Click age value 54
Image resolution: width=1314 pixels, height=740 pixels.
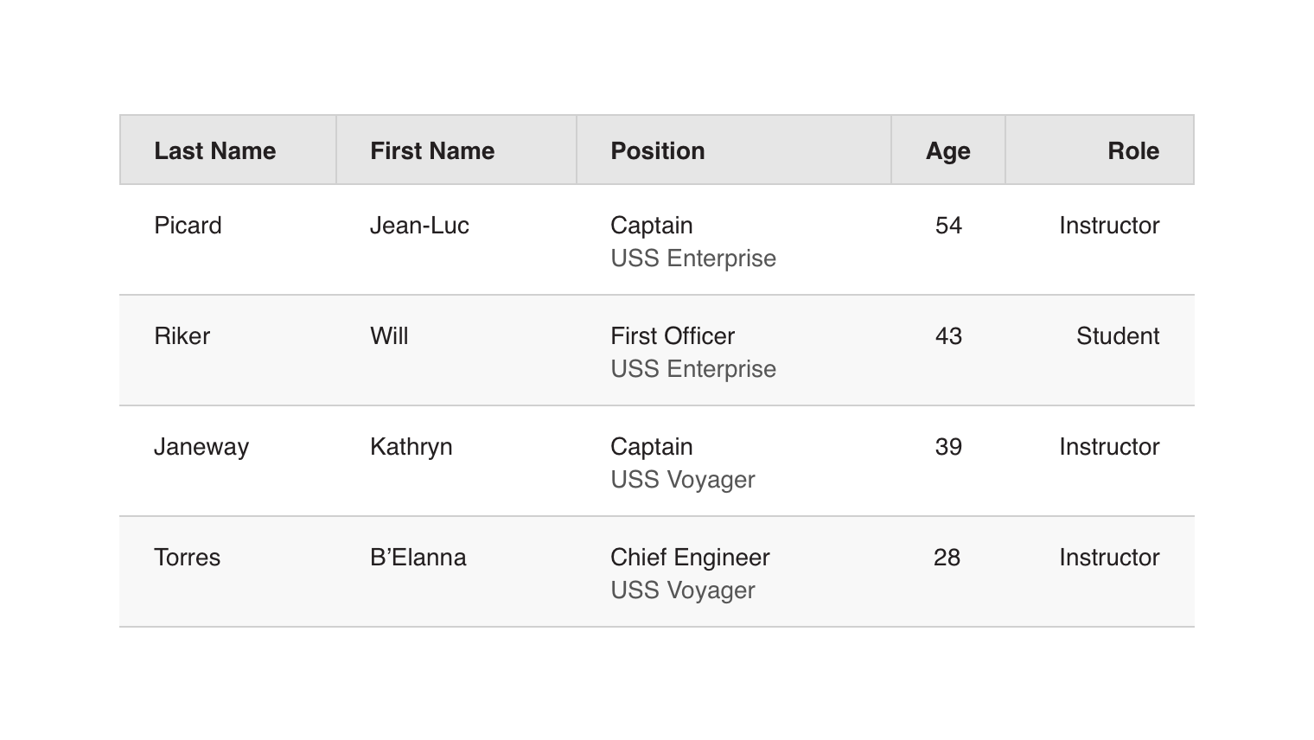coord(948,226)
